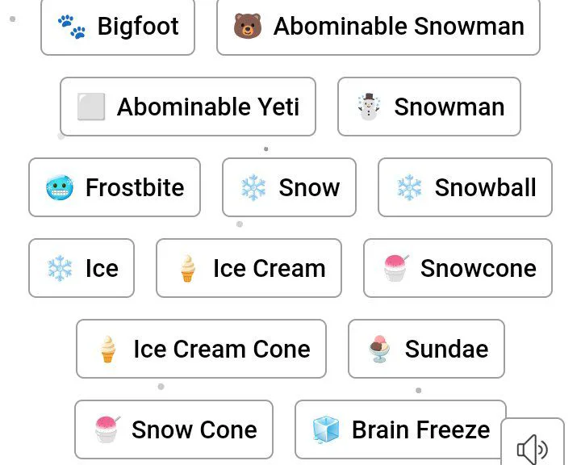Click the Abominable Snowman label text
This screenshot has height=465, width=581.
coord(399,27)
